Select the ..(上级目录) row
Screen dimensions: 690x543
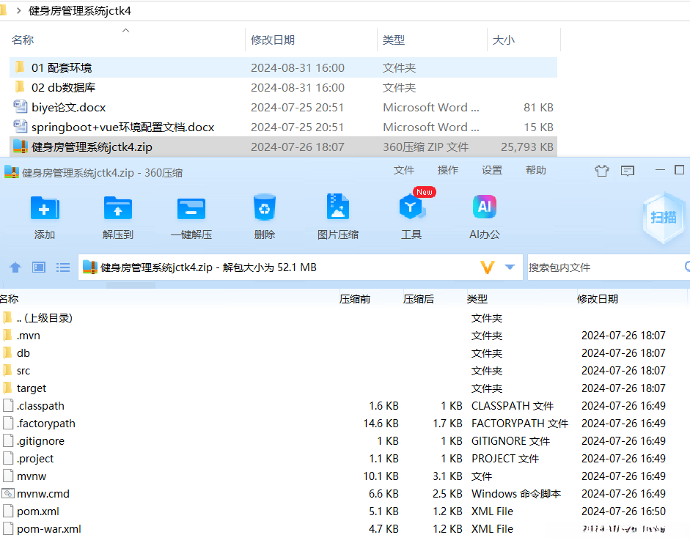click(x=343, y=318)
